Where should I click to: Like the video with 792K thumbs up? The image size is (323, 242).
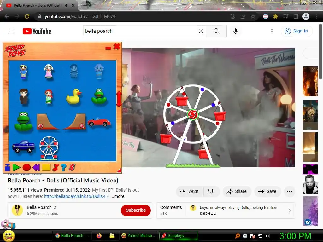pyautogui.click(x=189, y=191)
